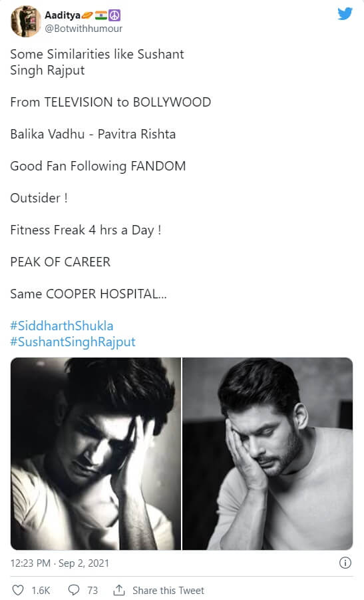The height and width of the screenshot is (600, 364).
Task: Open Aaditya's profile avatar picture
Action: coord(25,21)
